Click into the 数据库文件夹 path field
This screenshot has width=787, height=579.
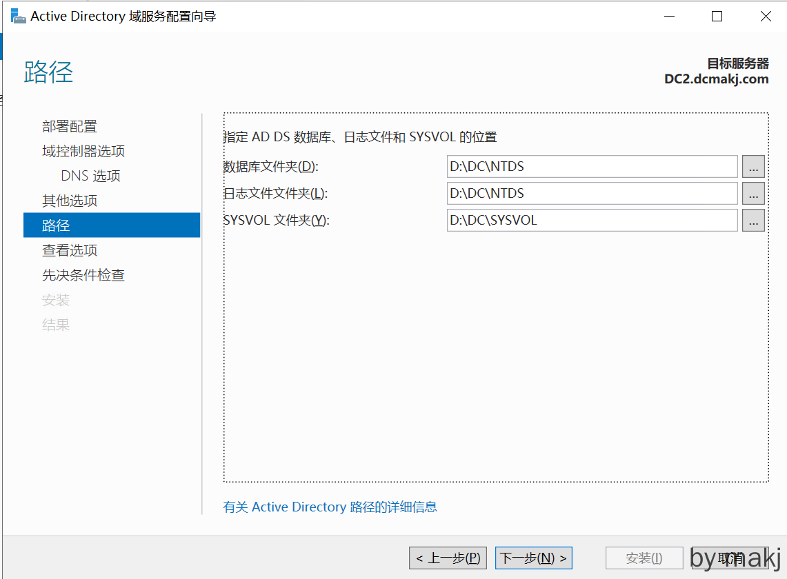click(x=592, y=167)
